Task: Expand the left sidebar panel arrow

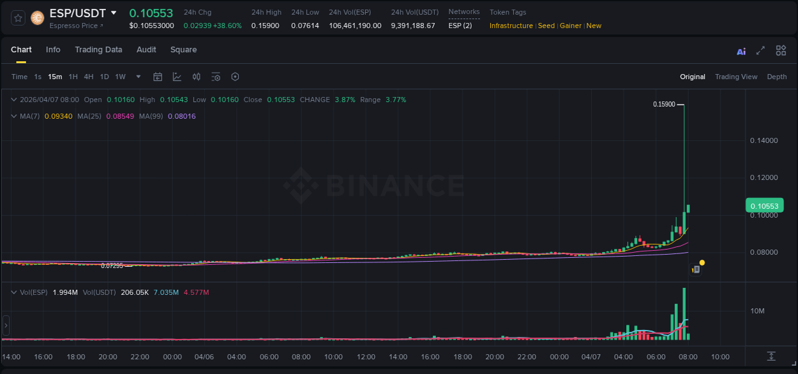Action: click(x=5, y=325)
